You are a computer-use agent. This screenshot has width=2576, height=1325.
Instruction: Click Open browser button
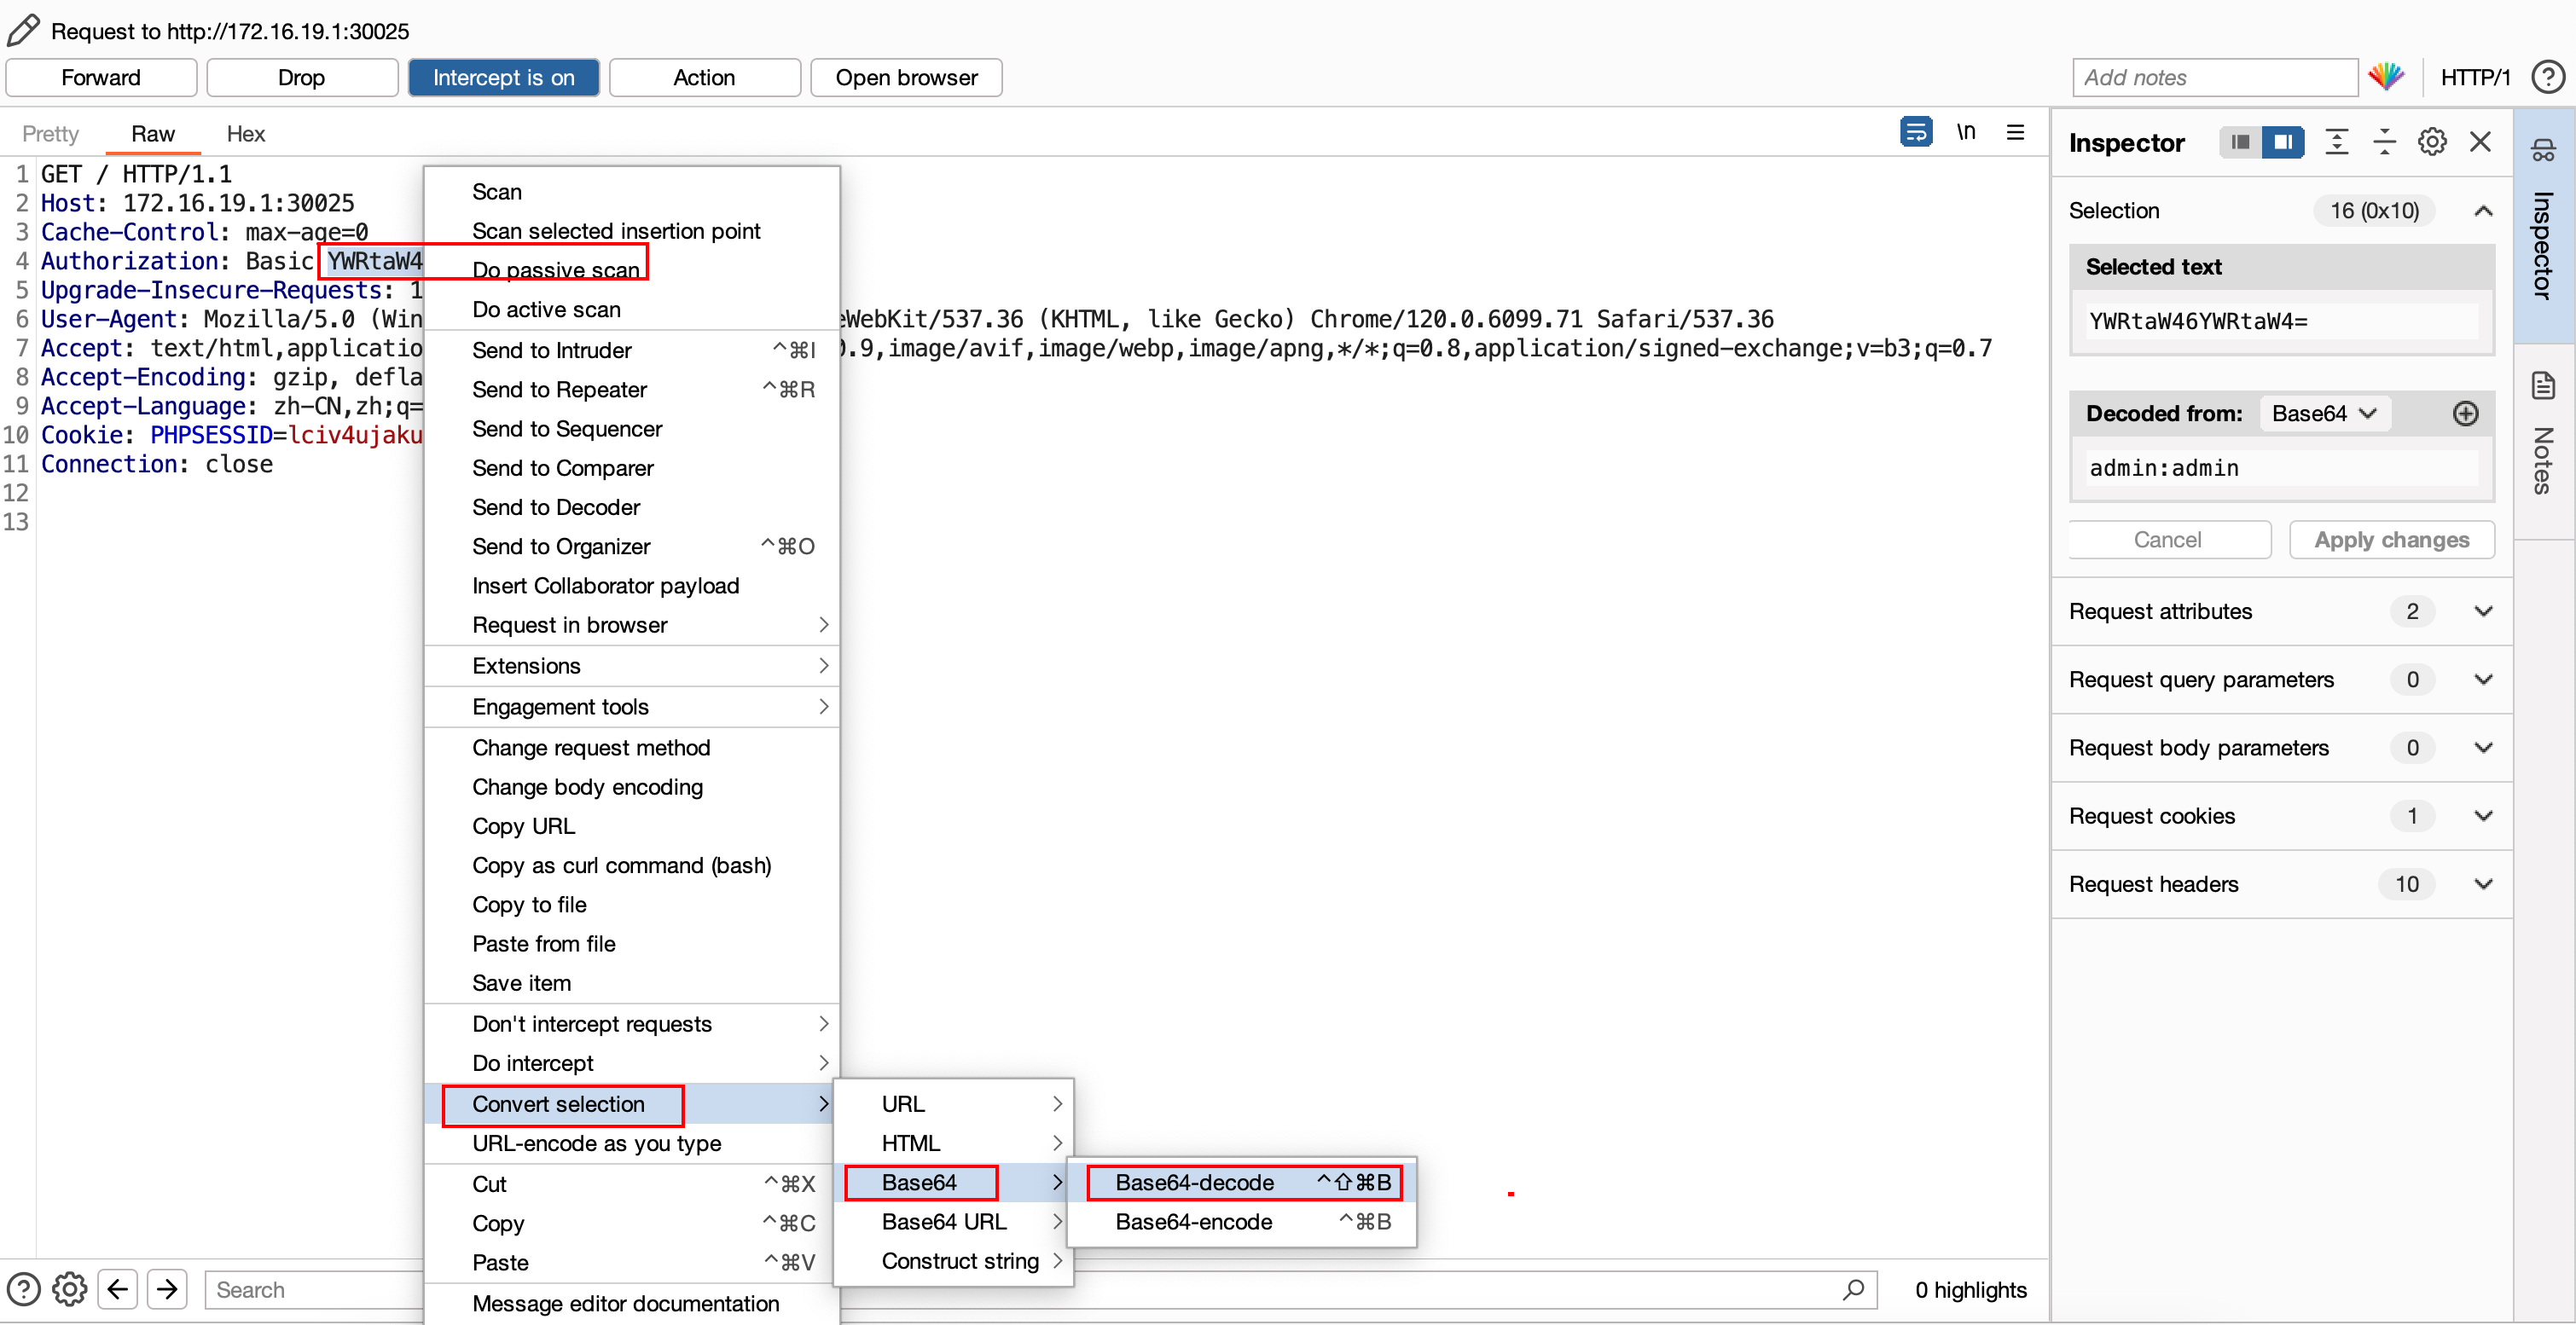tap(906, 77)
